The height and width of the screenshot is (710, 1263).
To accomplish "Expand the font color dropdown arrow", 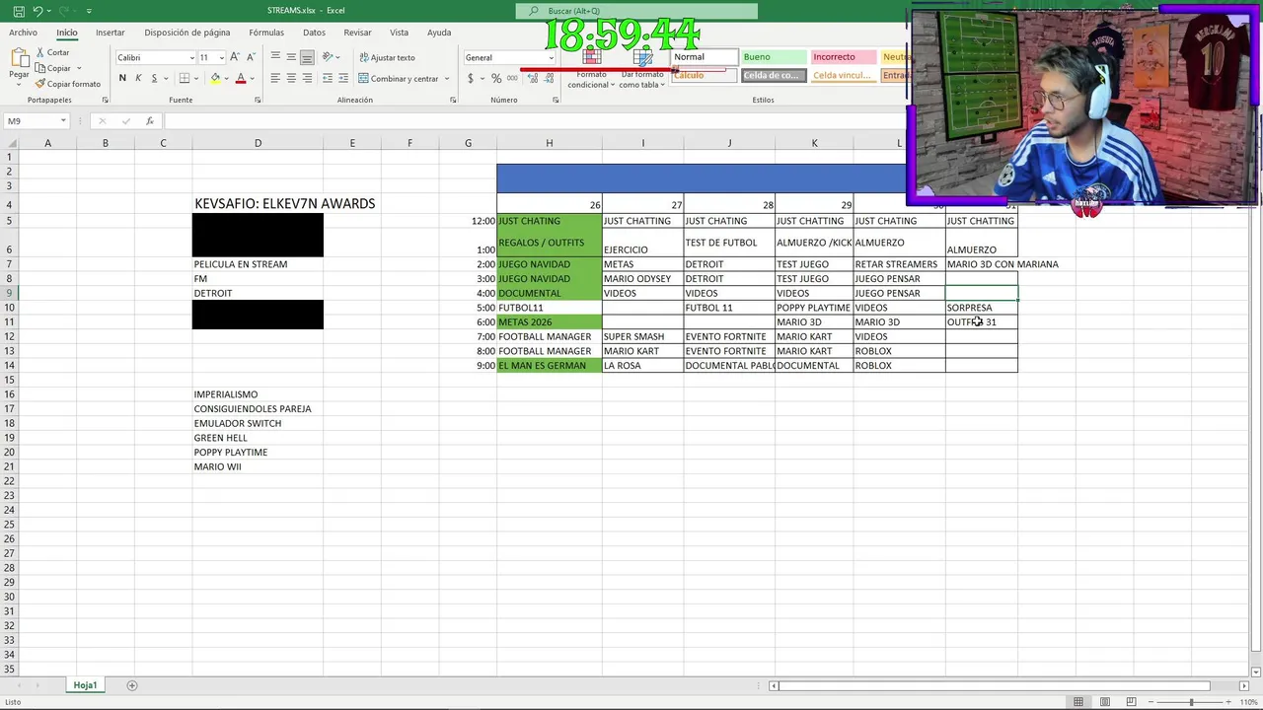I will tap(252, 79).
